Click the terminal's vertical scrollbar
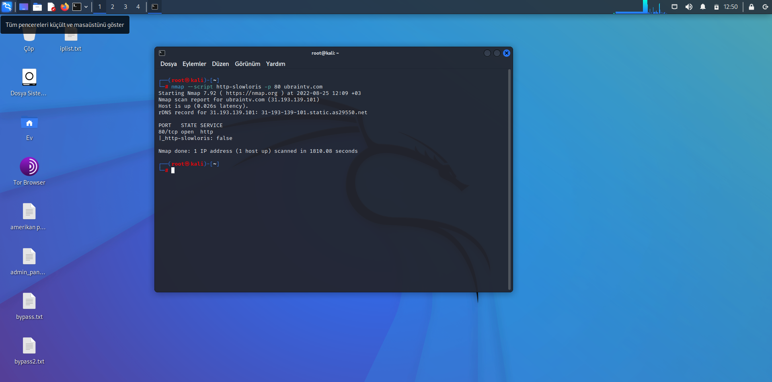 (509, 179)
